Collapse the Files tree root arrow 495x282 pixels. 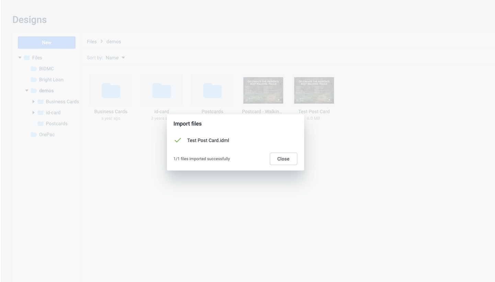(20, 58)
